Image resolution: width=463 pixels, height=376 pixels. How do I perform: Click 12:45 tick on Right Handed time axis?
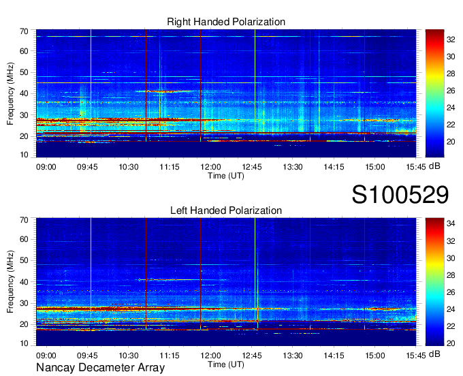click(251, 167)
